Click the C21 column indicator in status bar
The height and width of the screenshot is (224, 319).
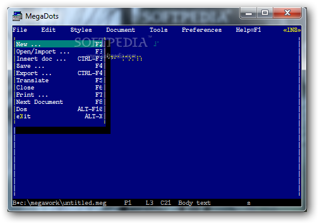166,203
